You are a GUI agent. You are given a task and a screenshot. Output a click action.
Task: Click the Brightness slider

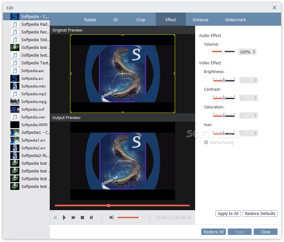pyautogui.click(x=224, y=80)
